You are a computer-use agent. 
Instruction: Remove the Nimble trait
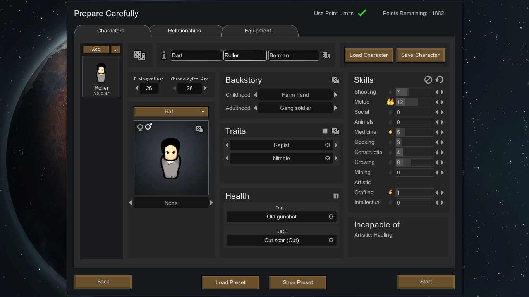pyautogui.click(x=328, y=158)
